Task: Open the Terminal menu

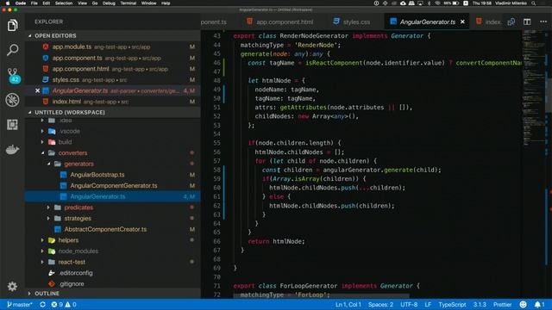Action: 129,3
